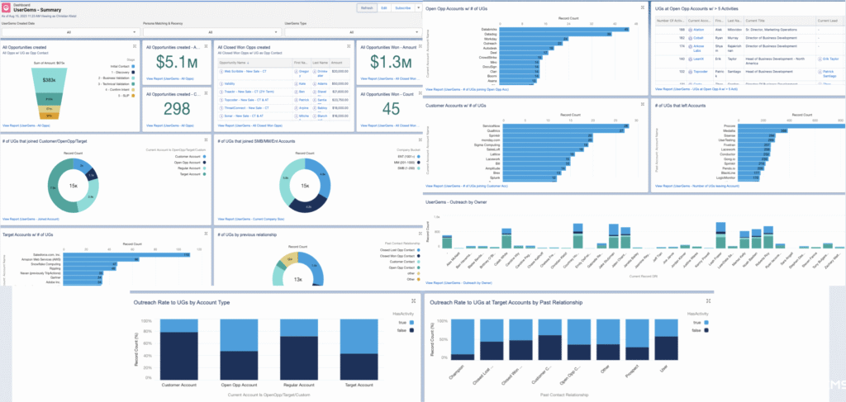Click the $383K funnel segment
The image size is (846, 402).
point(49,79)
